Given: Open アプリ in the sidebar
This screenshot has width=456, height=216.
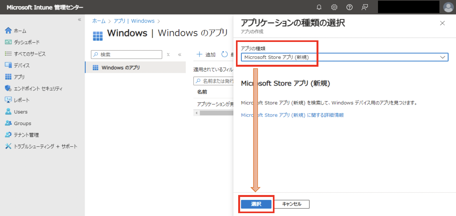Looking at the screenshot, I should [15, 77].
